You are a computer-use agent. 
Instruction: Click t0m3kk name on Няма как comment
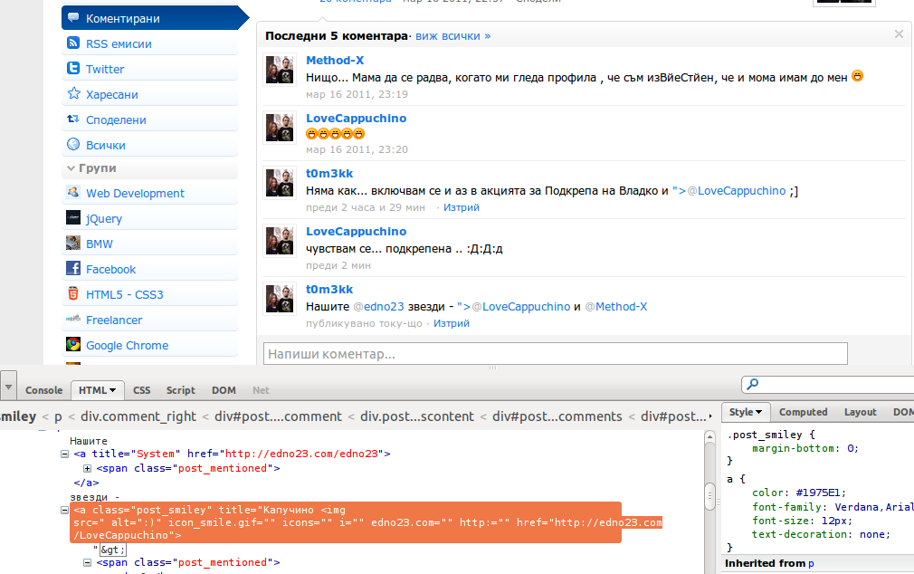[x=329, y=173]
